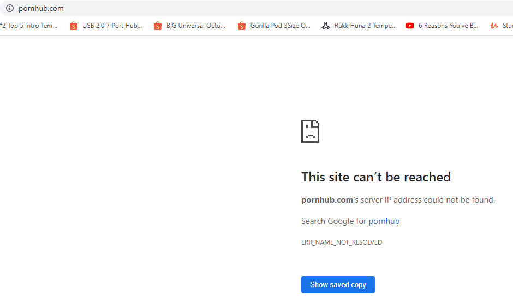Click the pornhub.com URL in address bar
513x304 pixels.
click(41, 9)
